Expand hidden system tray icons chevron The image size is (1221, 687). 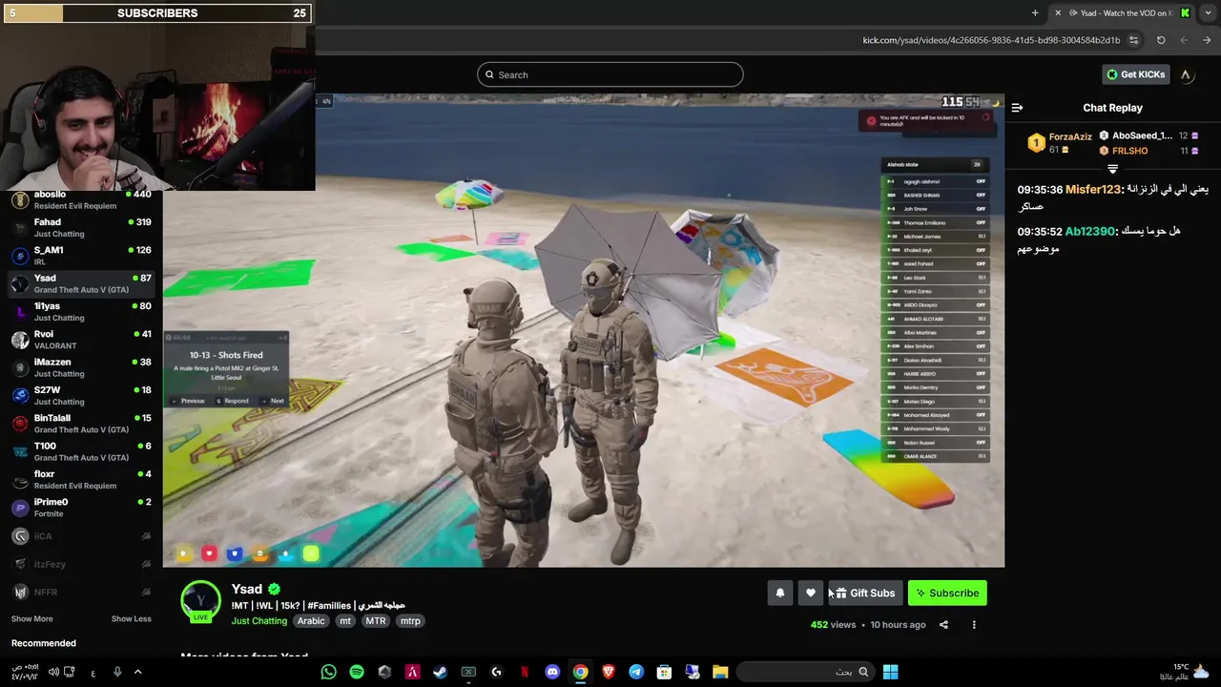coord(137,672)
